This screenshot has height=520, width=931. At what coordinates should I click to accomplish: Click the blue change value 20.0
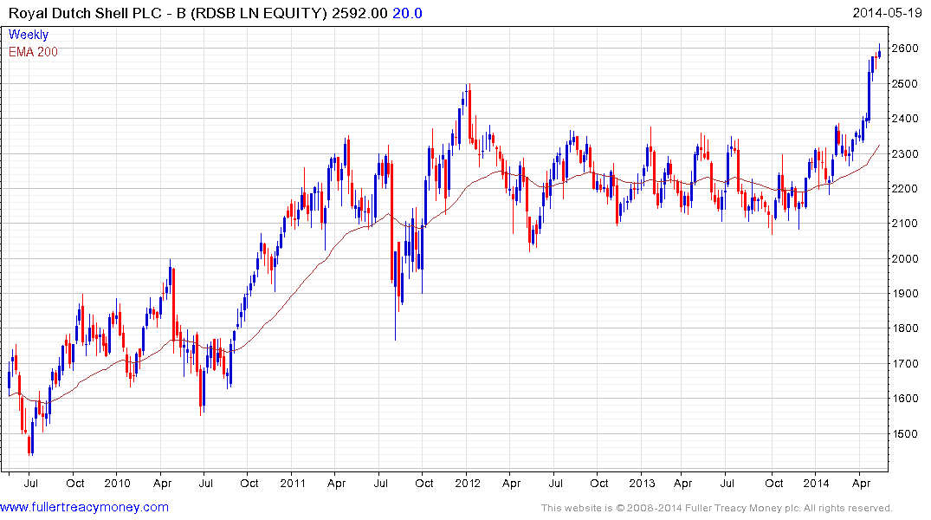tap(407, 13)
